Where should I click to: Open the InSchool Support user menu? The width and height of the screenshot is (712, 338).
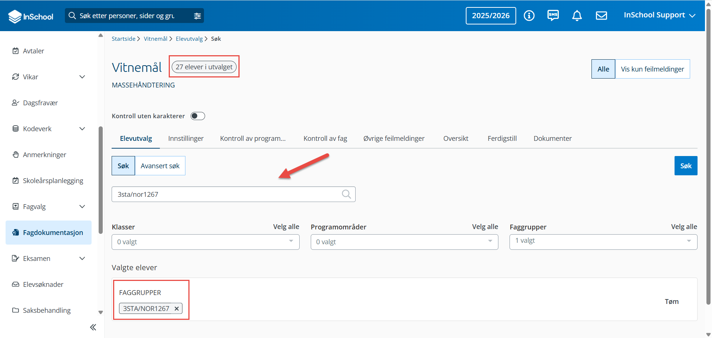[x=659, y=15]
